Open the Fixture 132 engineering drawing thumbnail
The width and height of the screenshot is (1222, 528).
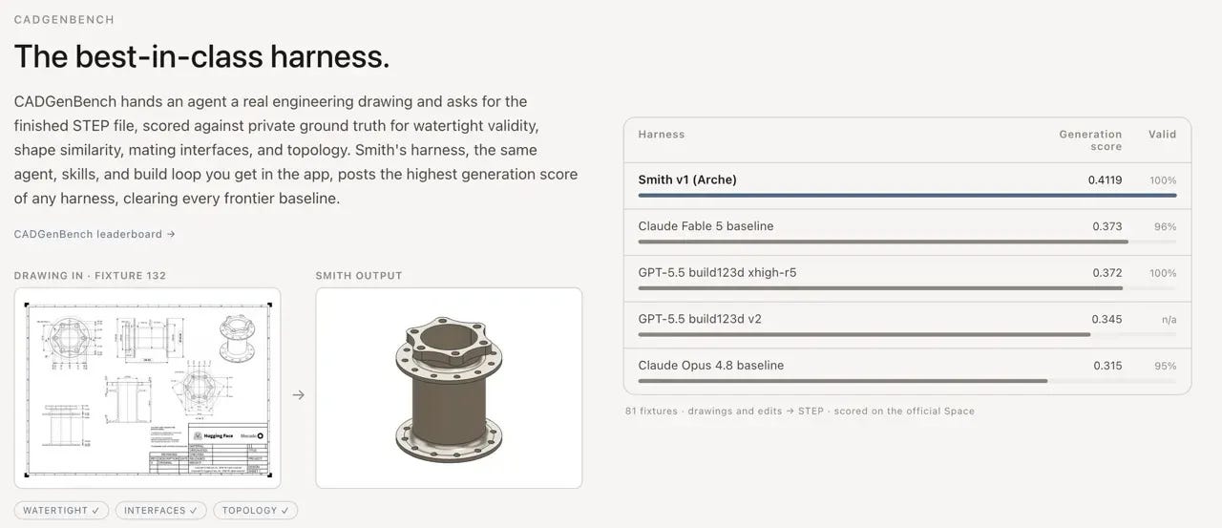(x=148, y=388)
